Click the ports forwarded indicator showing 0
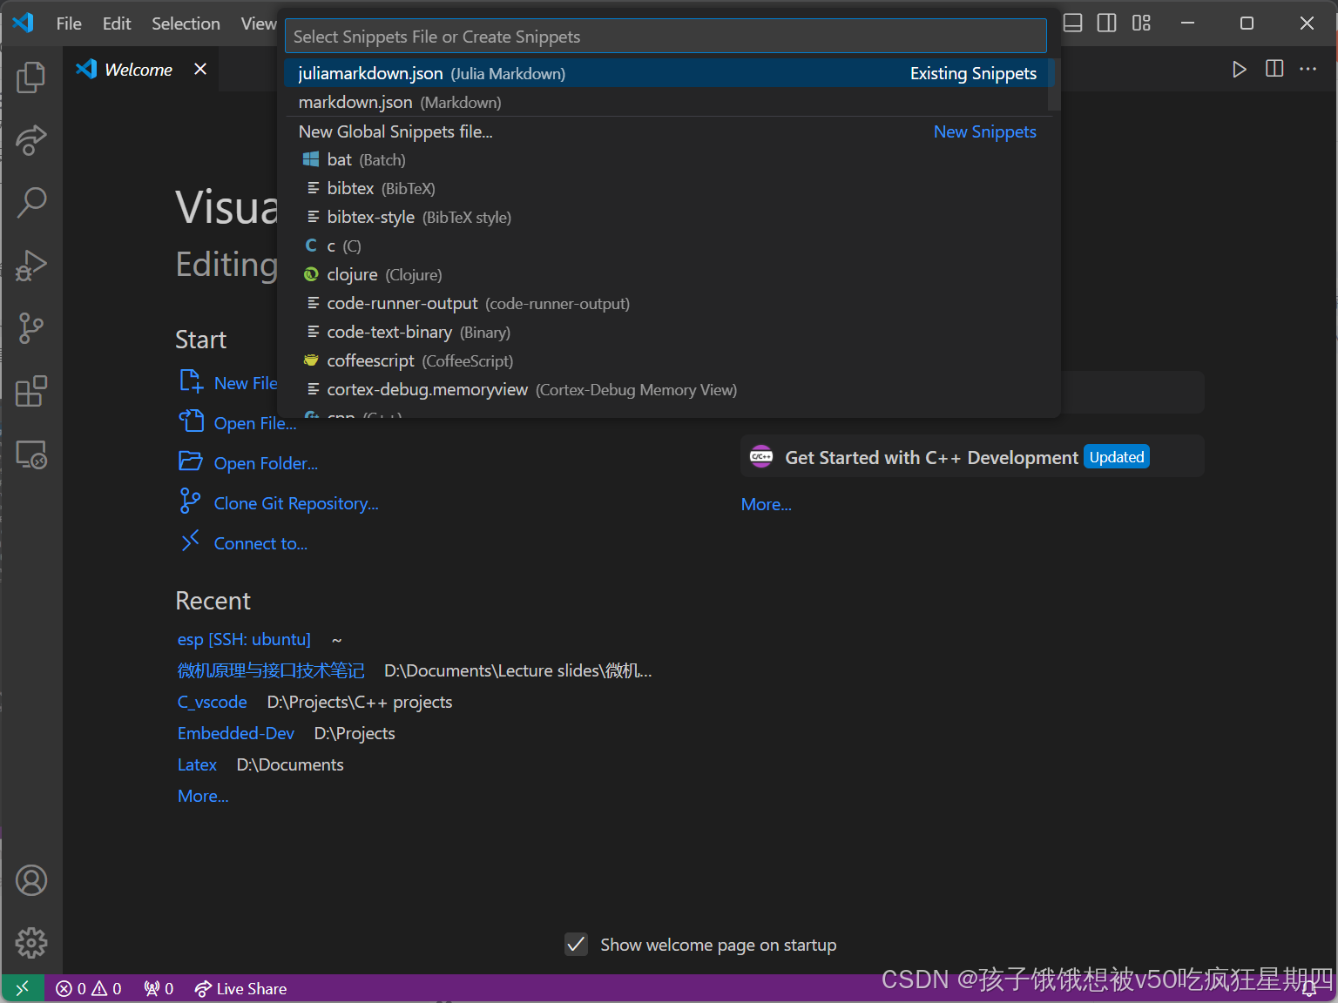The width and height of the screenshot is (1338, 1003). pos(159,988)
